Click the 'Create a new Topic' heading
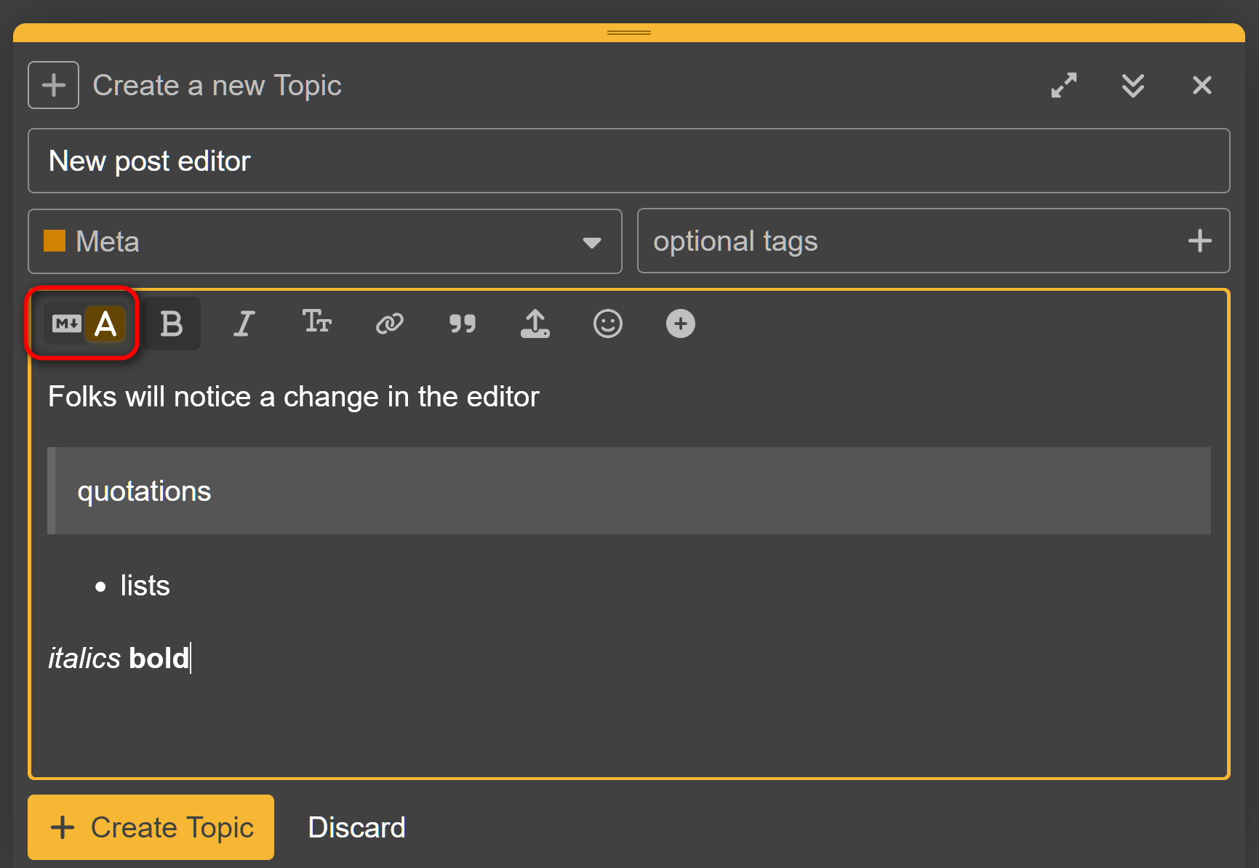1259x868 pixels. point(217,86)
